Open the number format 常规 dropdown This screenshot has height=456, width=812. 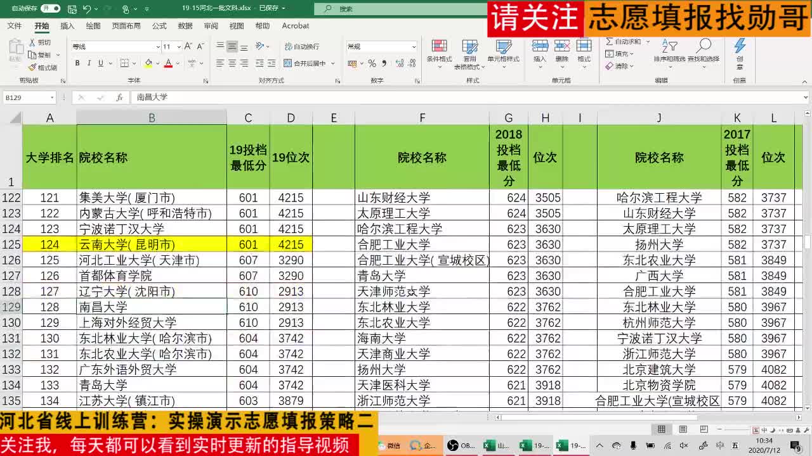click(414, 47)
